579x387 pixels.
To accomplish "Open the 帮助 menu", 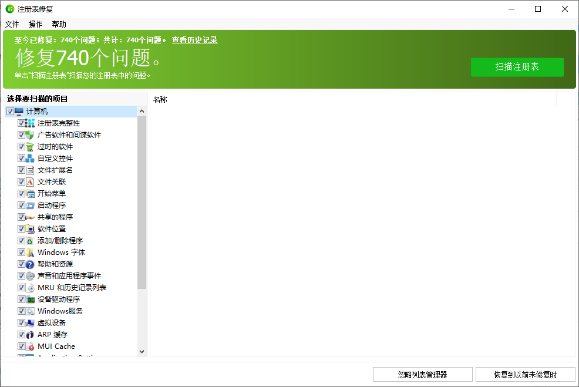I will pyautogui.click(x=58, y=24).
